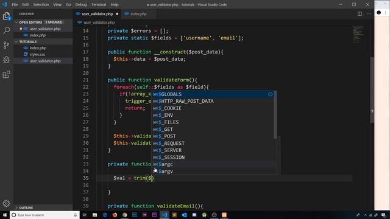Click the info icon on $GLOBALS suggestion
The height and width of the screenshot is (219, 390).
click(271, 94)
